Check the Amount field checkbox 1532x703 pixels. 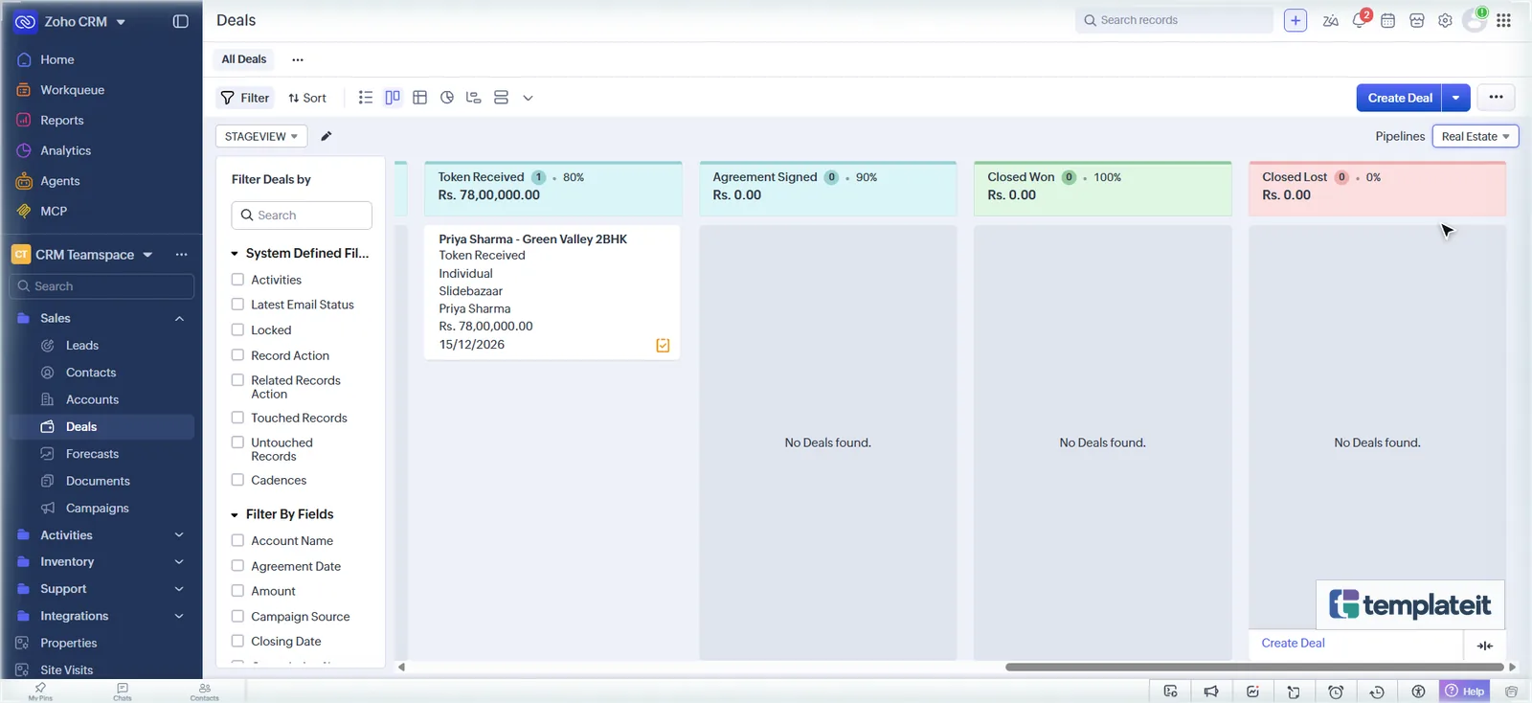tap(237, 591)
